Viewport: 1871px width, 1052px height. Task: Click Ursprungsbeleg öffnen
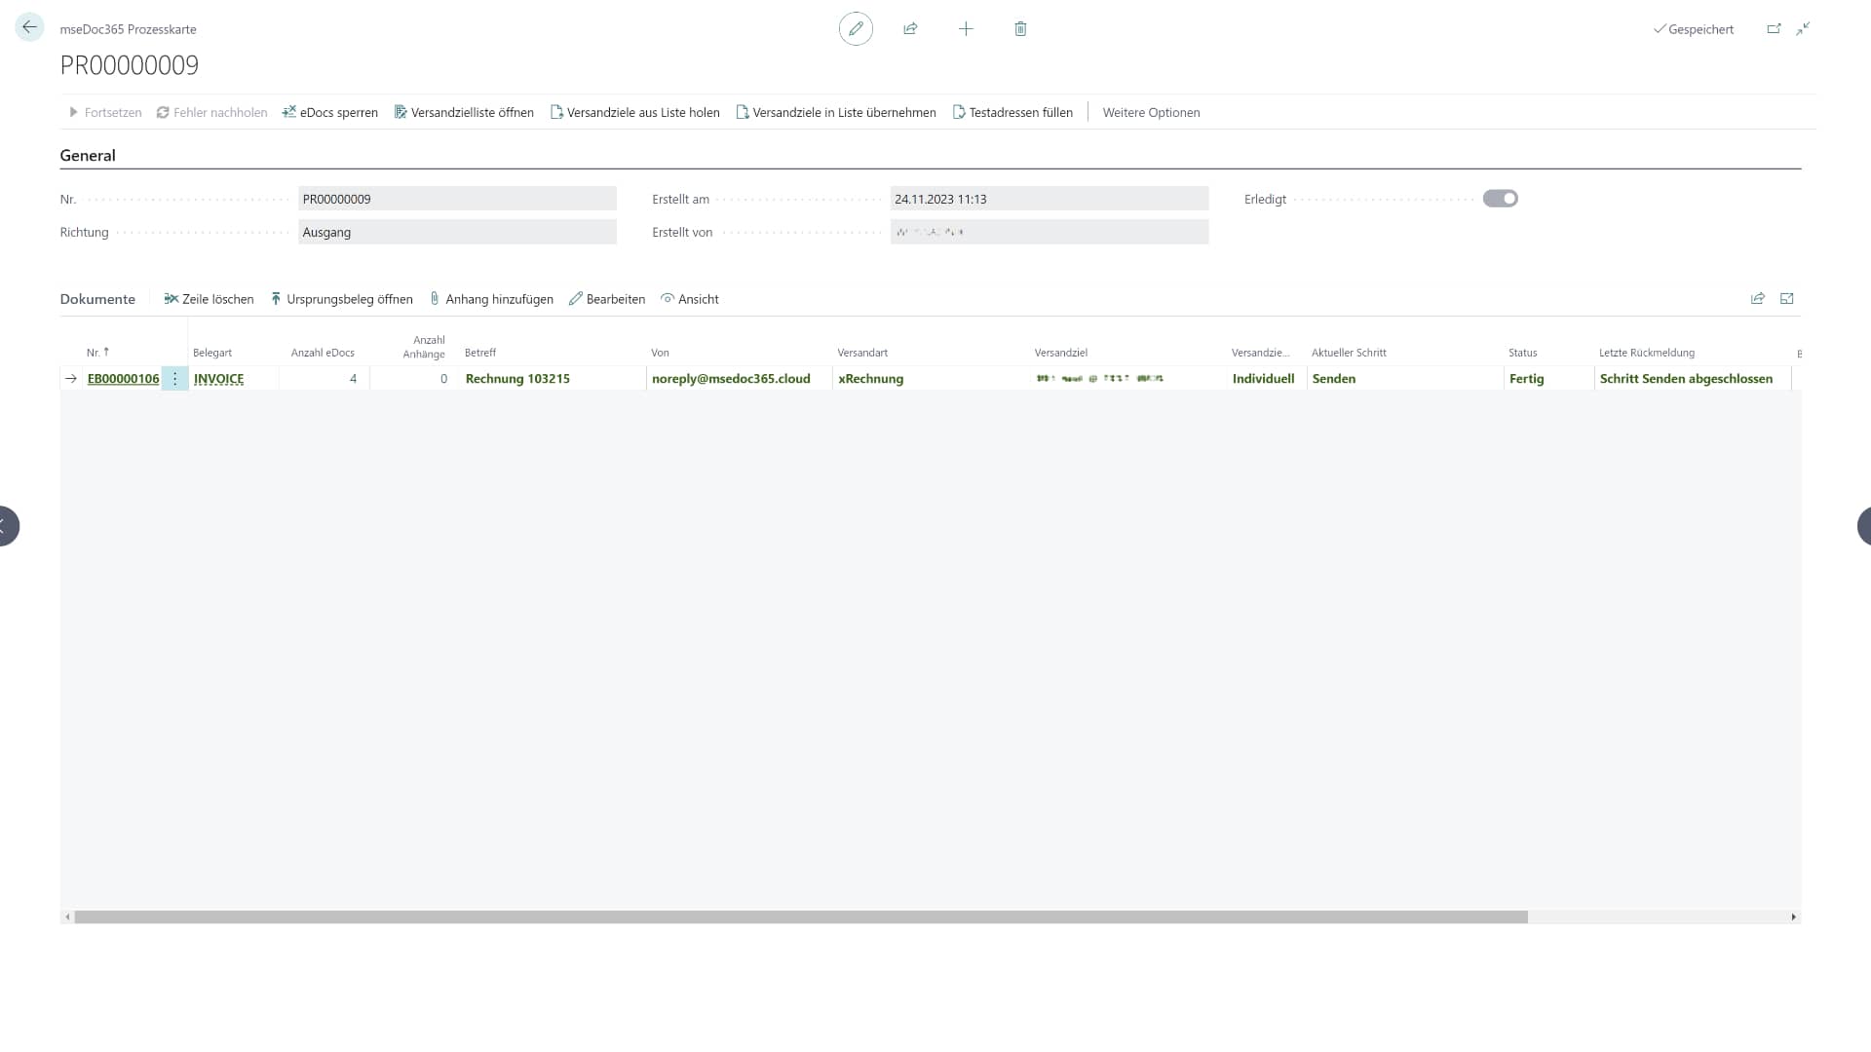(x=341, y=299)
